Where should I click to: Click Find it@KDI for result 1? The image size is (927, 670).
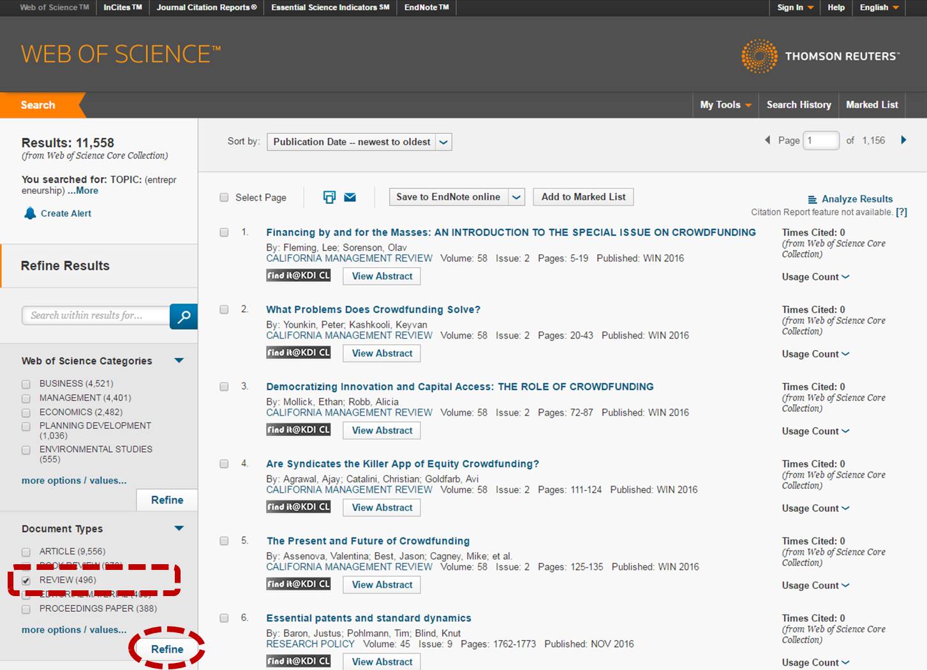298,275
